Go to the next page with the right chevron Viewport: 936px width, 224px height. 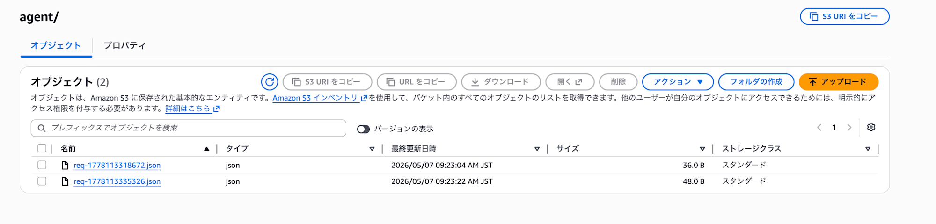pos(849,127)
